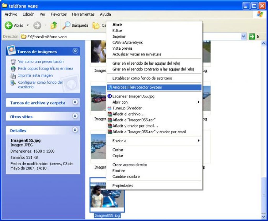
Task: Click the desktop background task icon
Action: [13, 83]
